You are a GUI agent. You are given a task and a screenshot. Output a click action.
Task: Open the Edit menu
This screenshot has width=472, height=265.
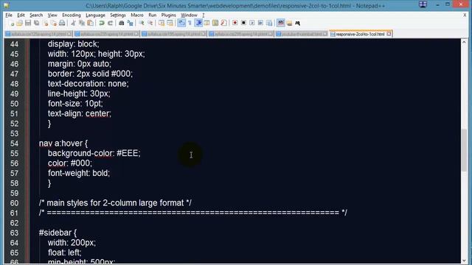tap(21, 15)
